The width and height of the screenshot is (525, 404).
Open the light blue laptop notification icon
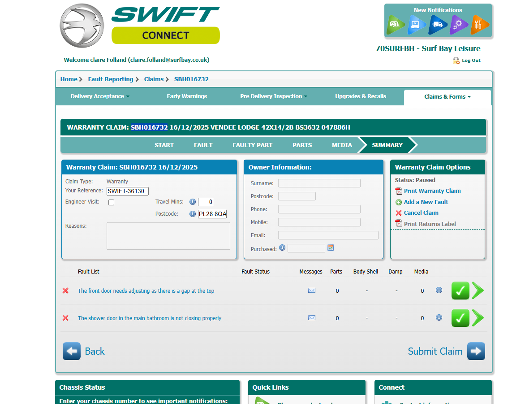pyautogui.click(x=416, y=25)
